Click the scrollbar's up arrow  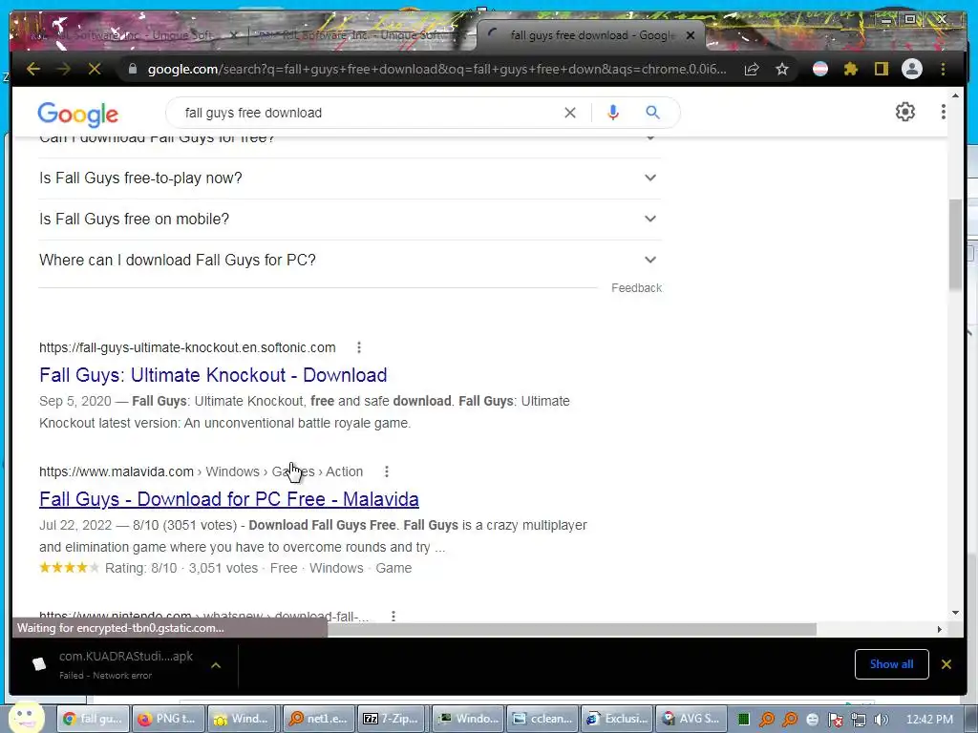pyautogui.click(x=955, y=95)
